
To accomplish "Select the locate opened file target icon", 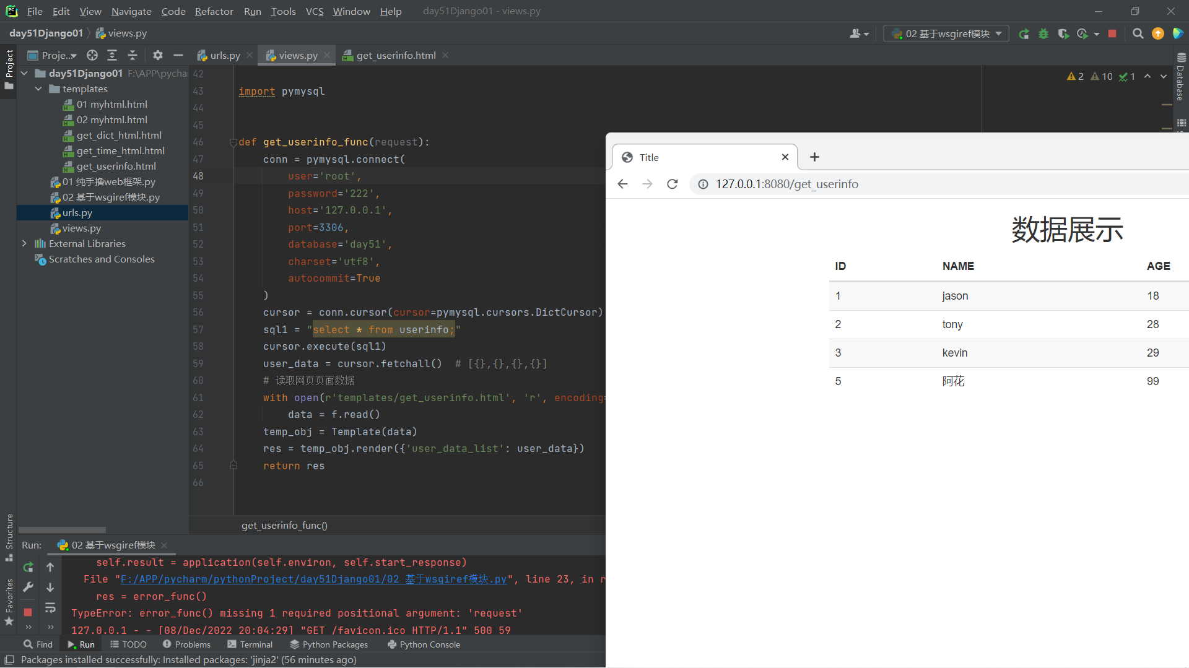I will tap(92, 56).
